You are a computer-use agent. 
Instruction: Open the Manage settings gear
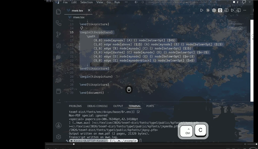pos(58,137)
